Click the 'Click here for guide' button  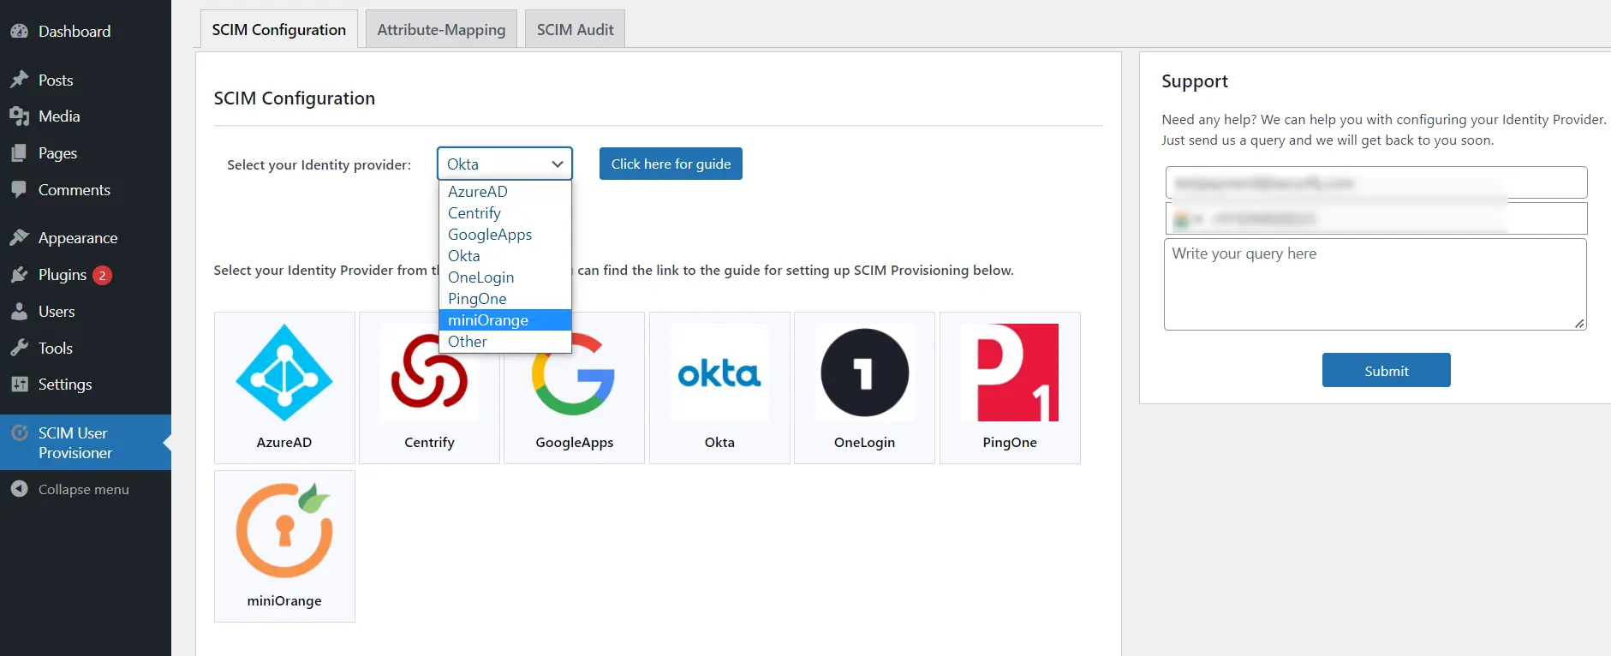point(671,164)
